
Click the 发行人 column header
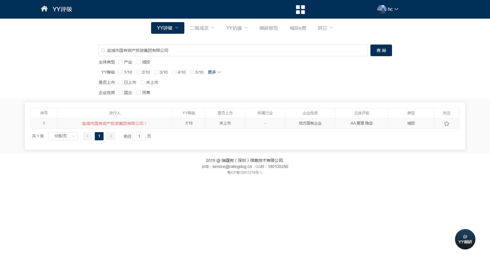[x=115, y=113]
